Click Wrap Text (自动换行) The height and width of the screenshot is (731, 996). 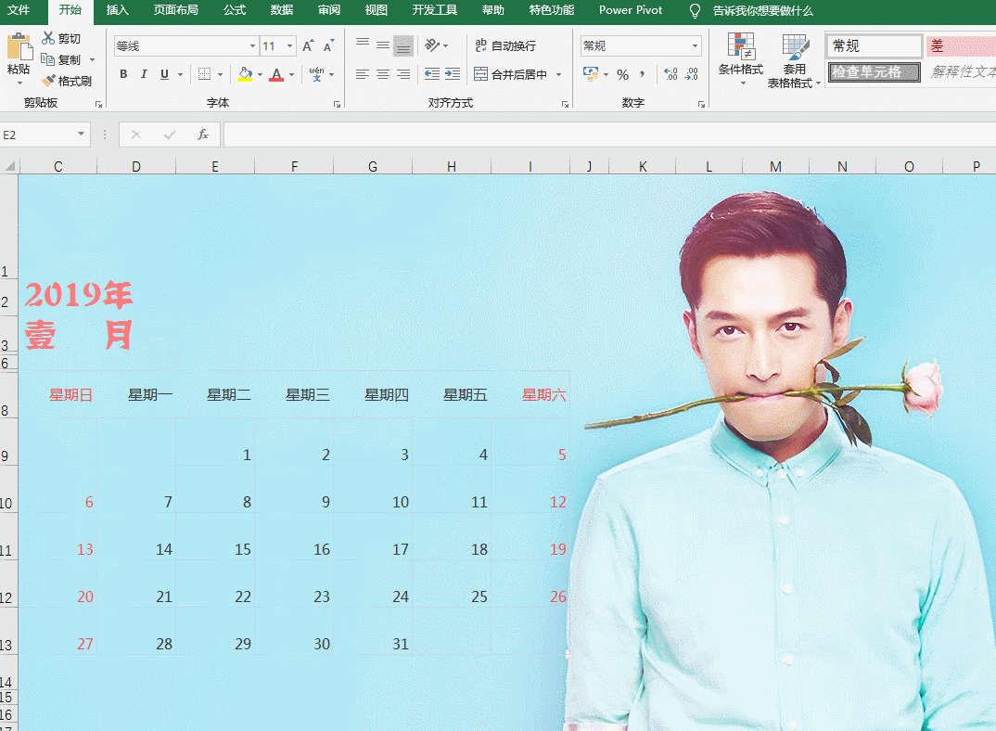[505, 45]
